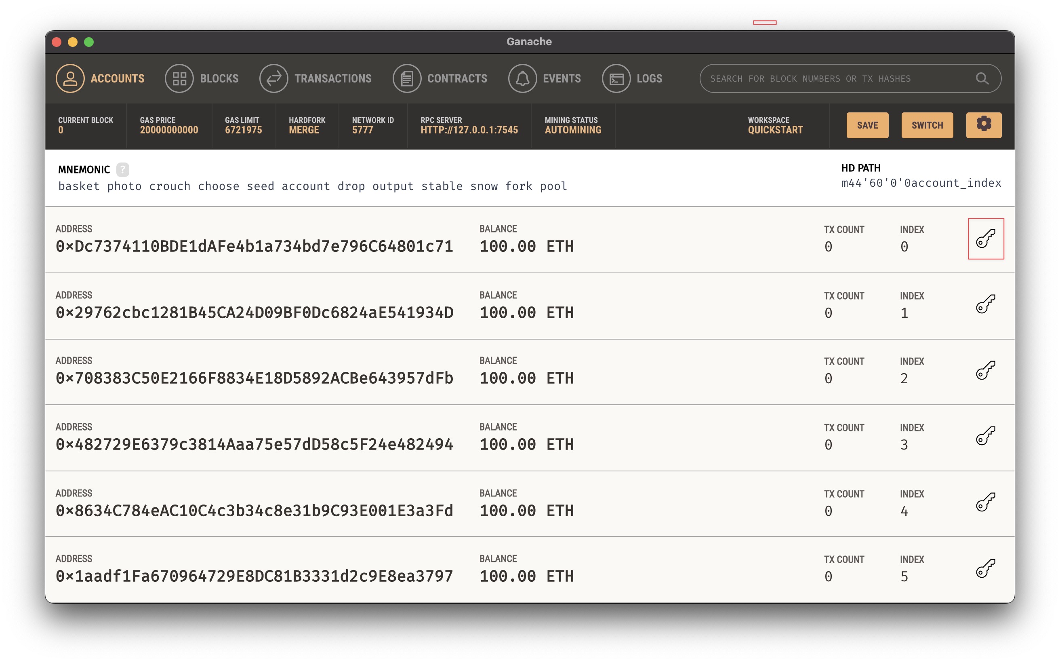Image resolution: width=1060 pixels, height=663 pixels.
Task: Open key icon for account index 5
Action: click(986, 568)
